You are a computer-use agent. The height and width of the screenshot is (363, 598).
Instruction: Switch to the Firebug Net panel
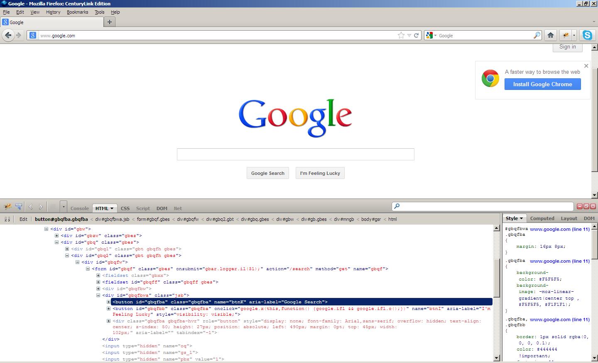pyautogui.click(x=178, y=208)
